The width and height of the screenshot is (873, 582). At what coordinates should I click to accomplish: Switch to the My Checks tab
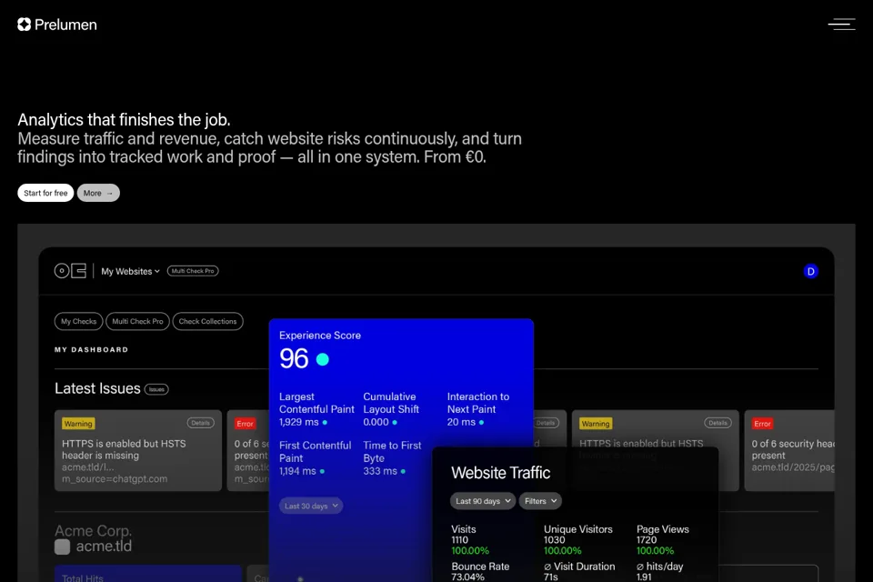78,321
